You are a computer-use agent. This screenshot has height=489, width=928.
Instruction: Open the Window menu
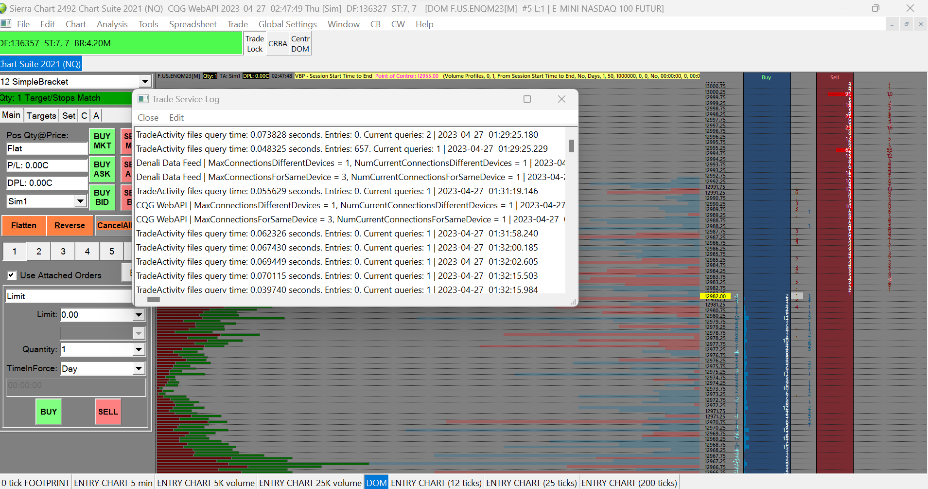[343, 24]
